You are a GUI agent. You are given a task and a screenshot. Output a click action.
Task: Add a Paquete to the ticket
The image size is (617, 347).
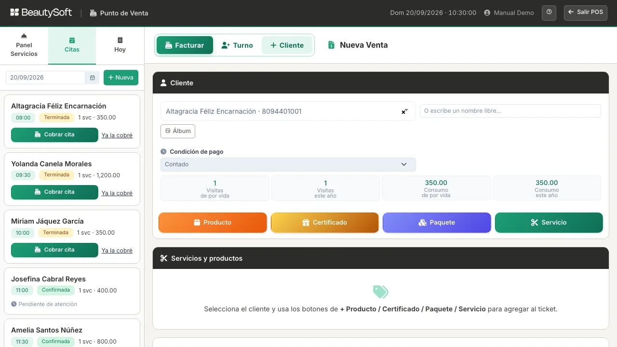[x=437, y=223]
